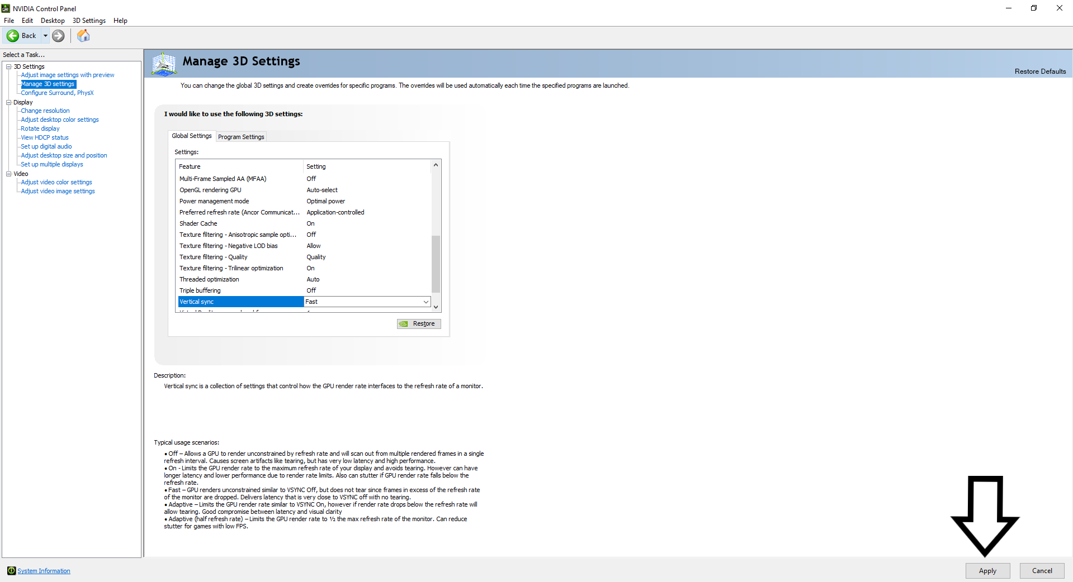Click the green Back arrow icon
The width and height of the screenshot is (1073, 582).
13,36
